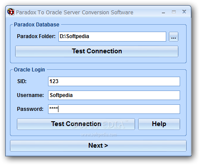Viewport: 200px width, 165px height.
Task: Click the 'Paradox Folder:' label
Action: (x=36, y=36)
